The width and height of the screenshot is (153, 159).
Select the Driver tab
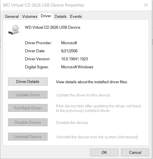tap(46, 16)
